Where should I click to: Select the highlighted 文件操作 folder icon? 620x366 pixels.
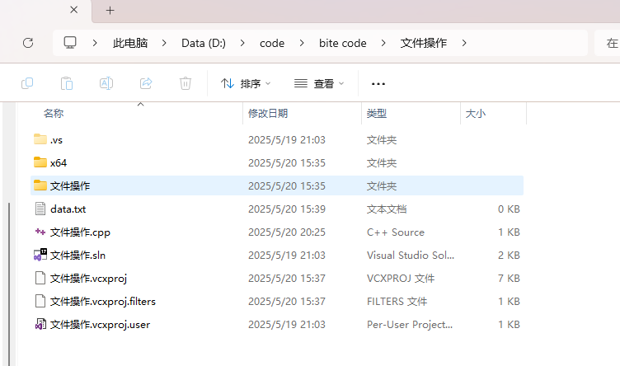click(x=40, y=185)
